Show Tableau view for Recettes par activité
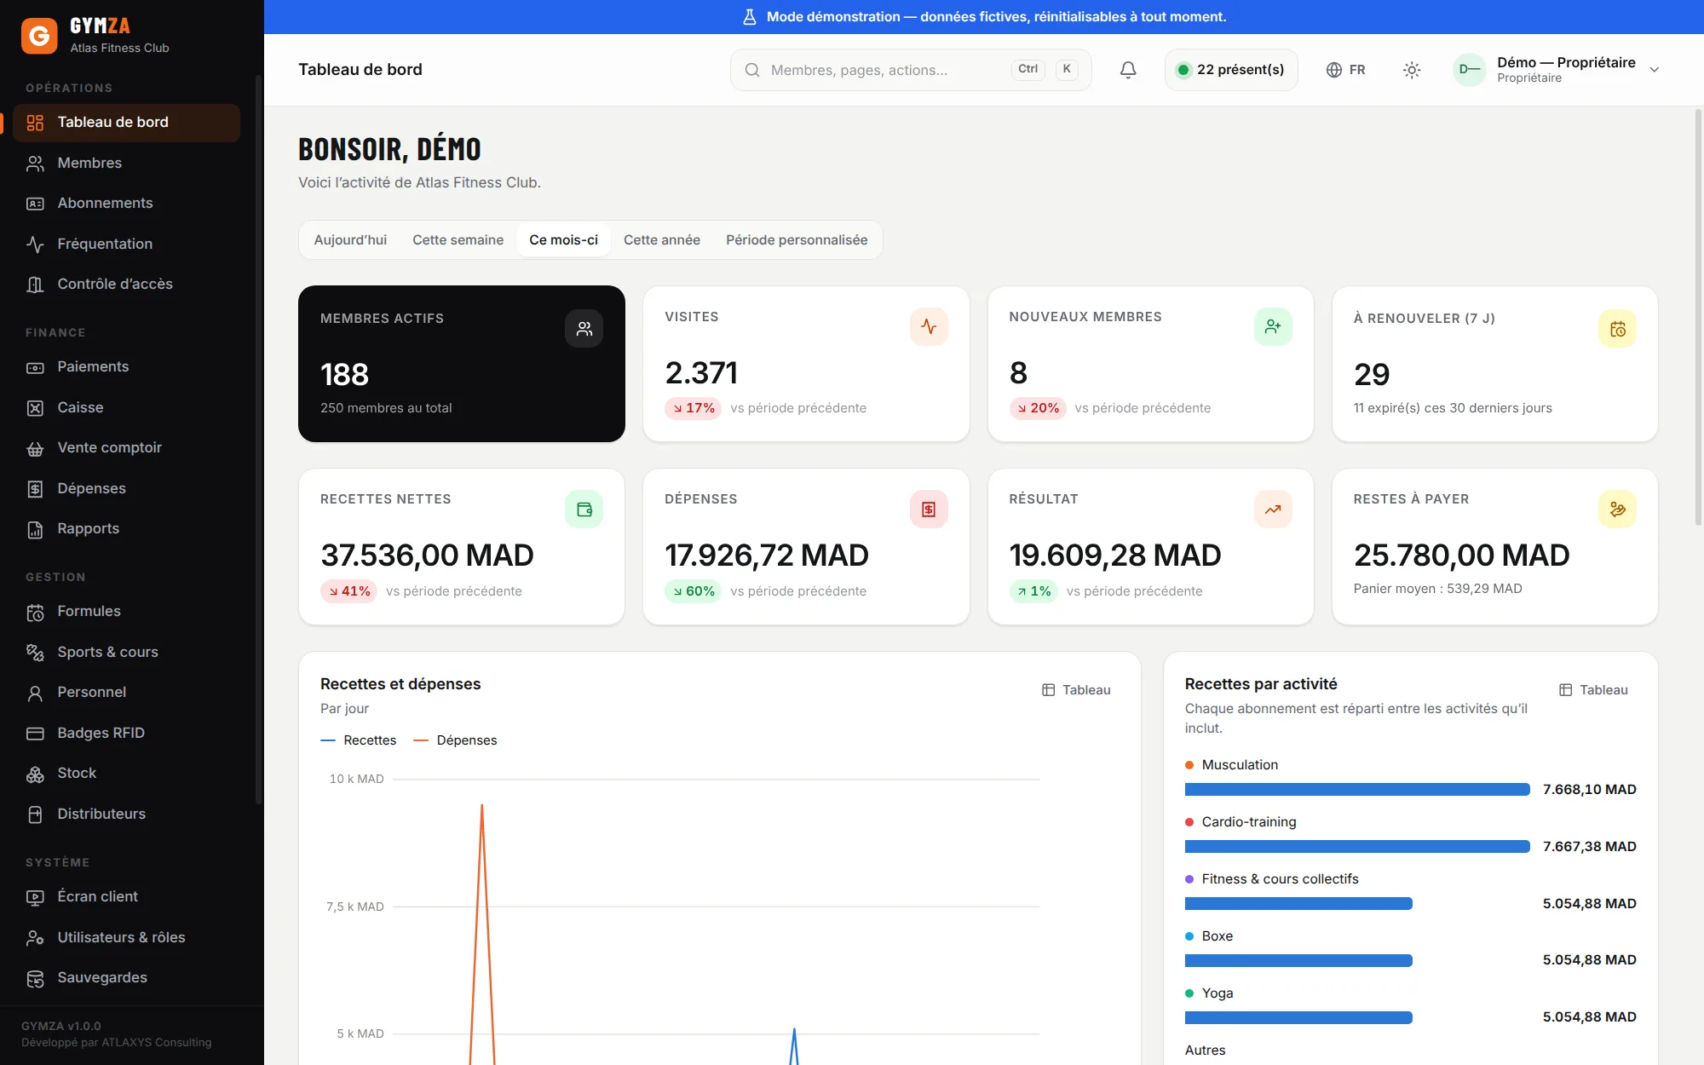 (x=1593, y=690)
